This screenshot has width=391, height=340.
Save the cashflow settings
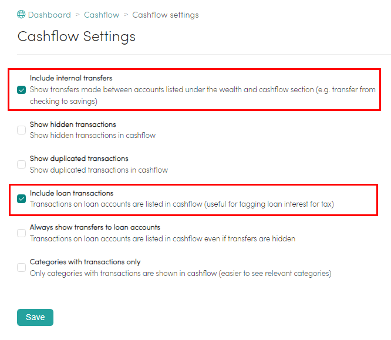point(35,317)
